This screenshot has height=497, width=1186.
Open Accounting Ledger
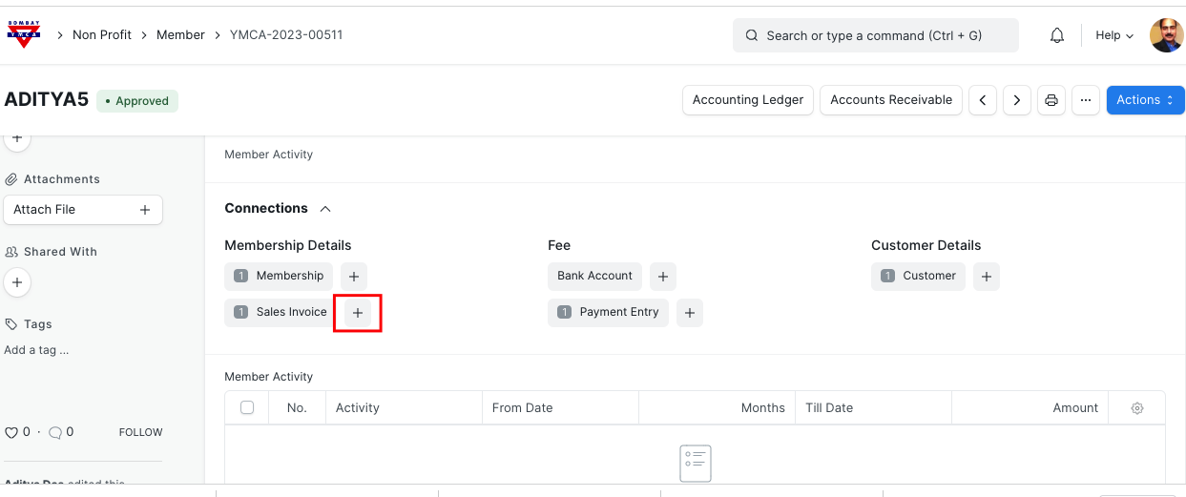coord(748,100)
